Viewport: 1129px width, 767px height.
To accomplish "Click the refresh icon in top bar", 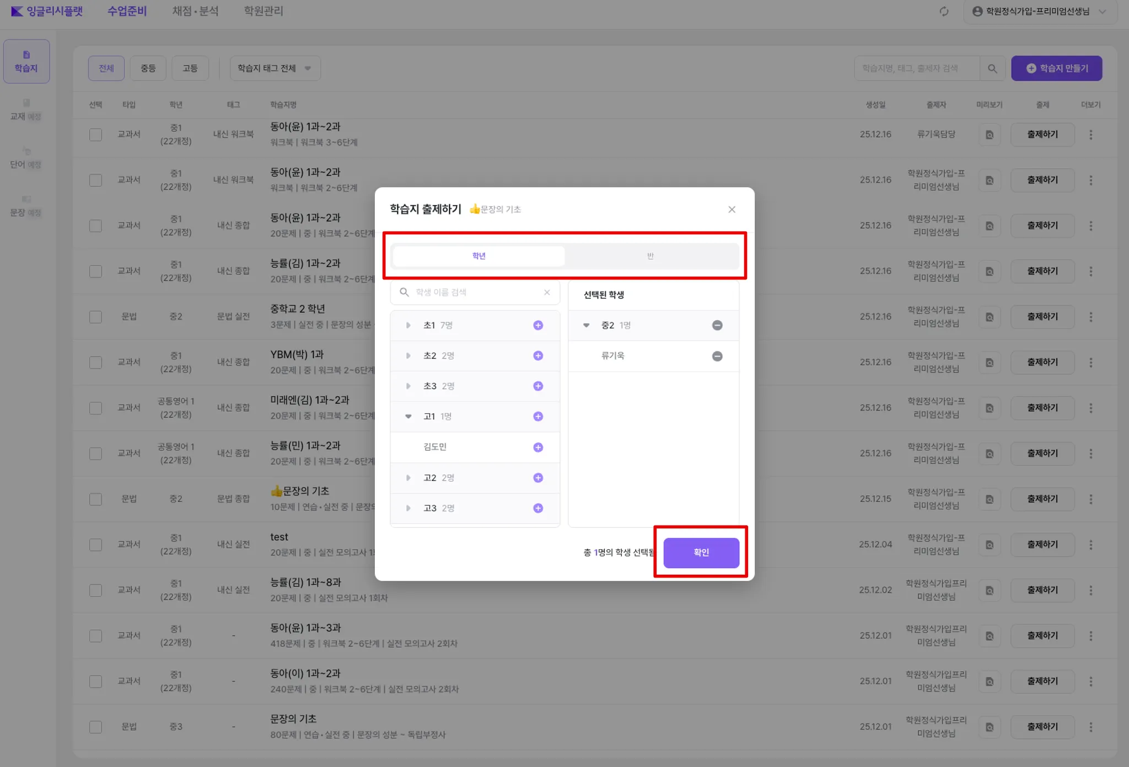I will click(x=944, y=12).
